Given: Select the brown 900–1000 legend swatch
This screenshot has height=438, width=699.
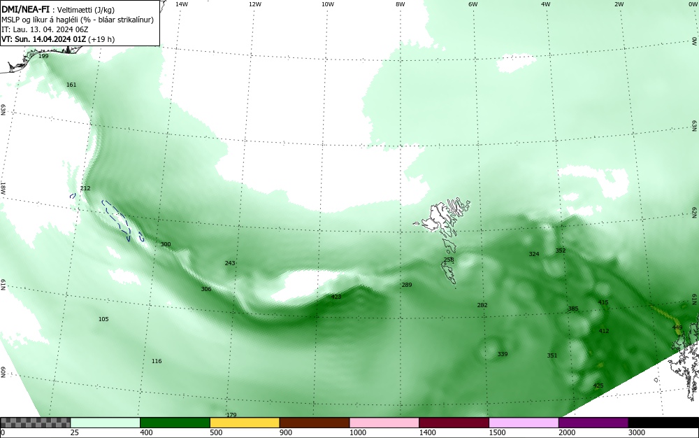Looking at the screenshot, I should coord(315,423).
